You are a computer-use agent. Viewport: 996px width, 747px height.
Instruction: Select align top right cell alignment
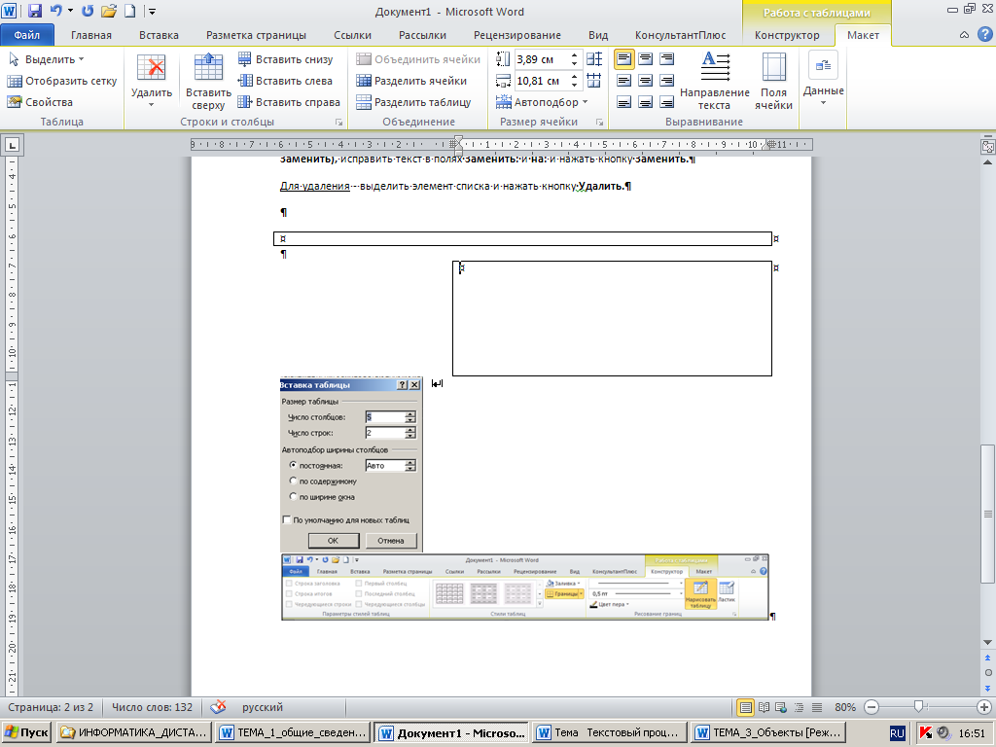tap(666, 59)
